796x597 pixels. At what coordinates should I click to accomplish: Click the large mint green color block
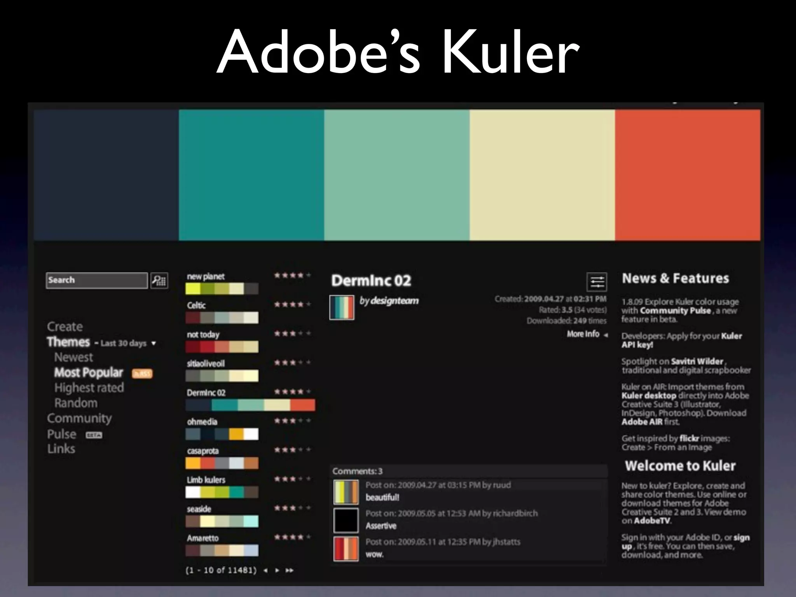pyautogui.click(x=397, y=175)
